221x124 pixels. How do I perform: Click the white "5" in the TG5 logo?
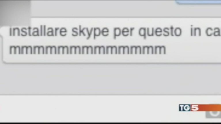click(195, 108)
